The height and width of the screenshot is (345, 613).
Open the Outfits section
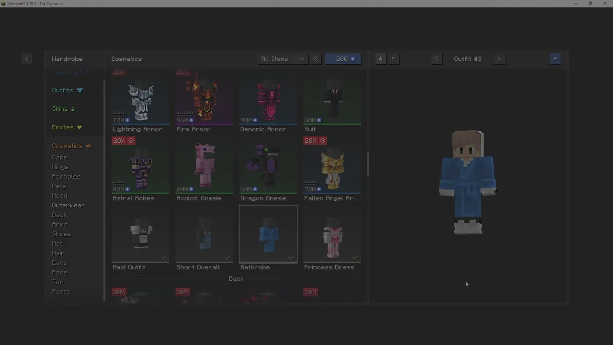click(67, 90)
